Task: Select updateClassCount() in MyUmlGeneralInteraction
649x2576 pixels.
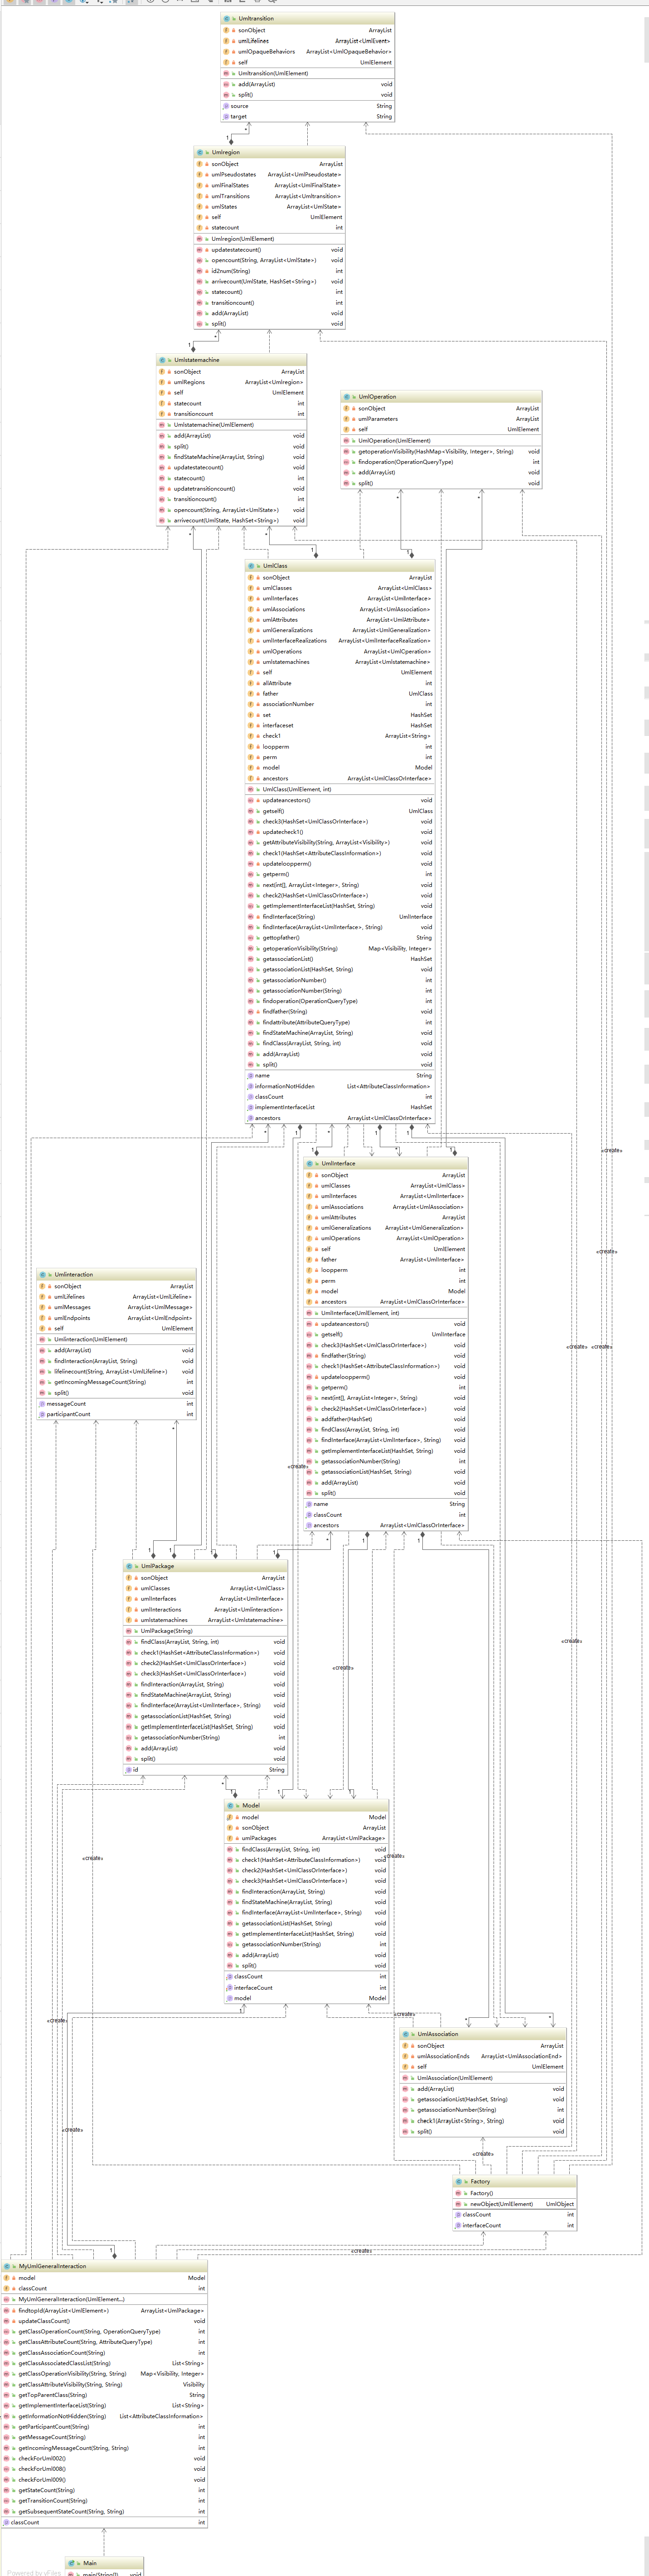Action: click(104, 2321)
